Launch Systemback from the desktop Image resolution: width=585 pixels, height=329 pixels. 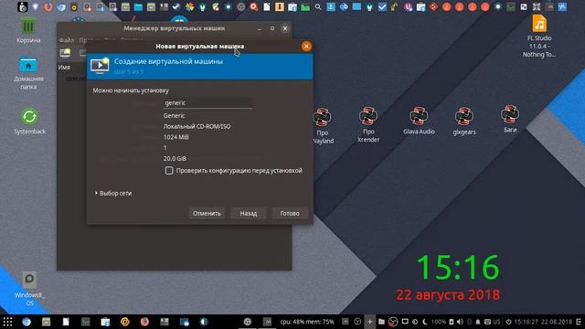[x=29, y=122]
